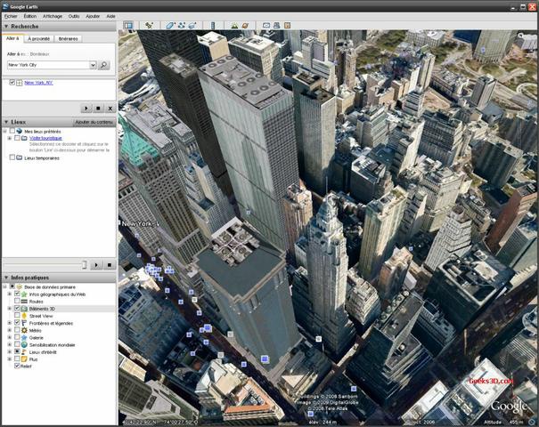The image size is (539, 427).
Task: Expand the Météo layer tree
Action: coord(9,330)
